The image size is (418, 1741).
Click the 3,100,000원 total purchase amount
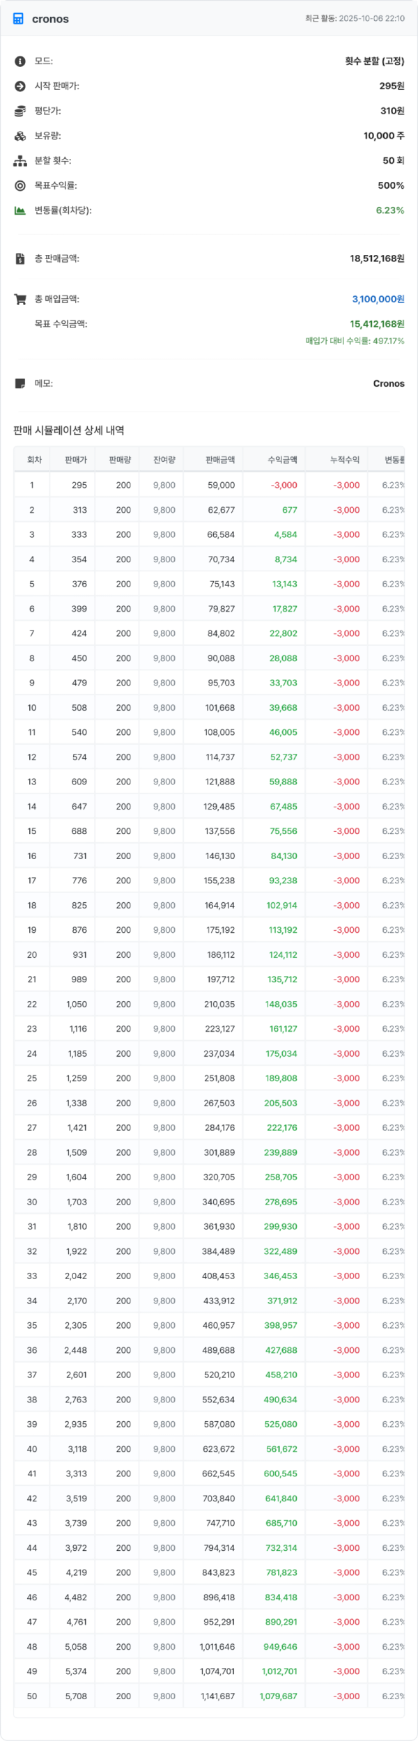tap(378, 300)
